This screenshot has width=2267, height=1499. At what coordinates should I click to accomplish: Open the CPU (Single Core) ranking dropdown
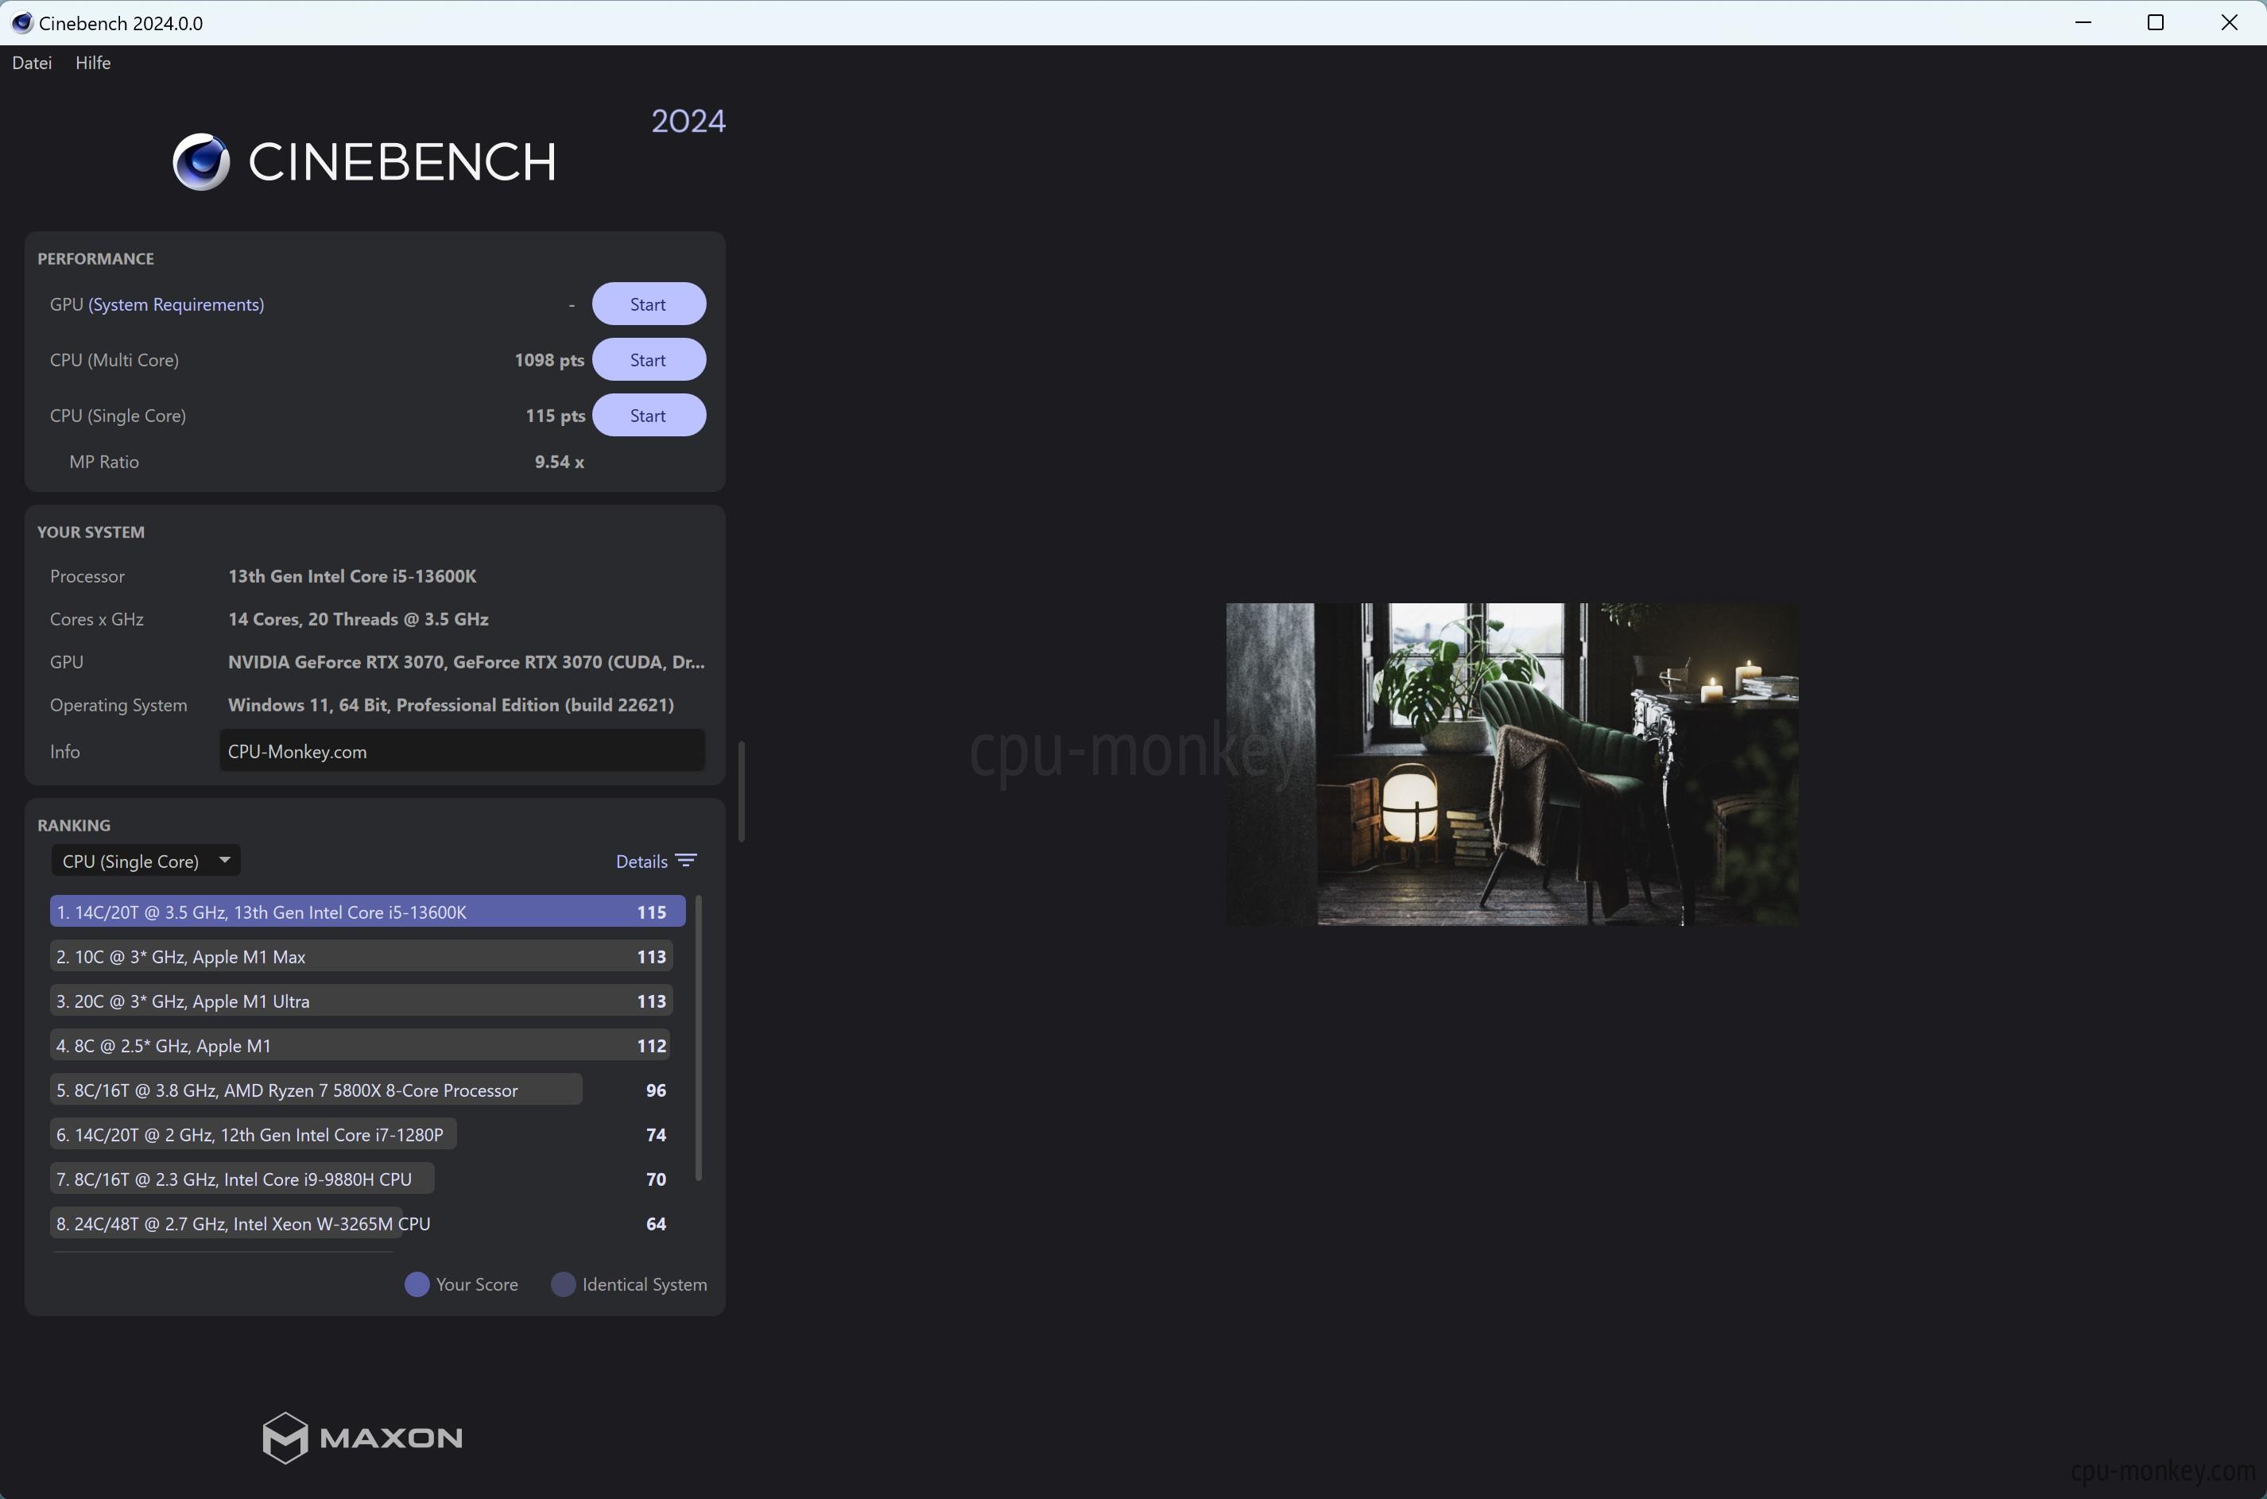(145, 861)
